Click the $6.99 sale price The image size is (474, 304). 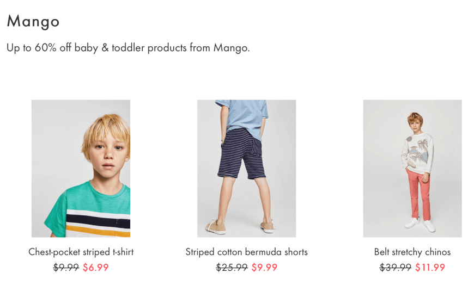coord(95,268)
